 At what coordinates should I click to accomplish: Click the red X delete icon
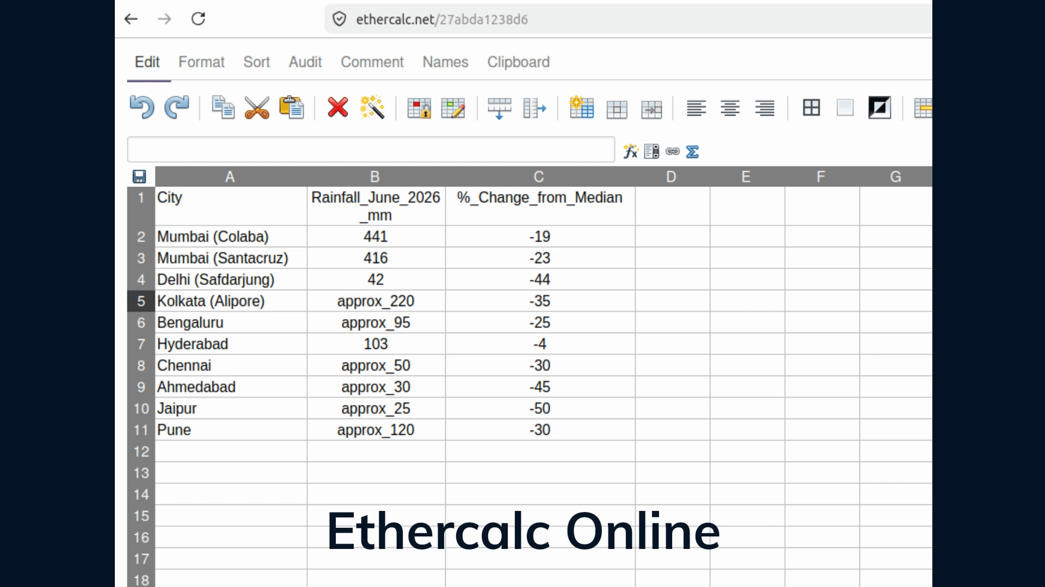click(x=338, y=107)
